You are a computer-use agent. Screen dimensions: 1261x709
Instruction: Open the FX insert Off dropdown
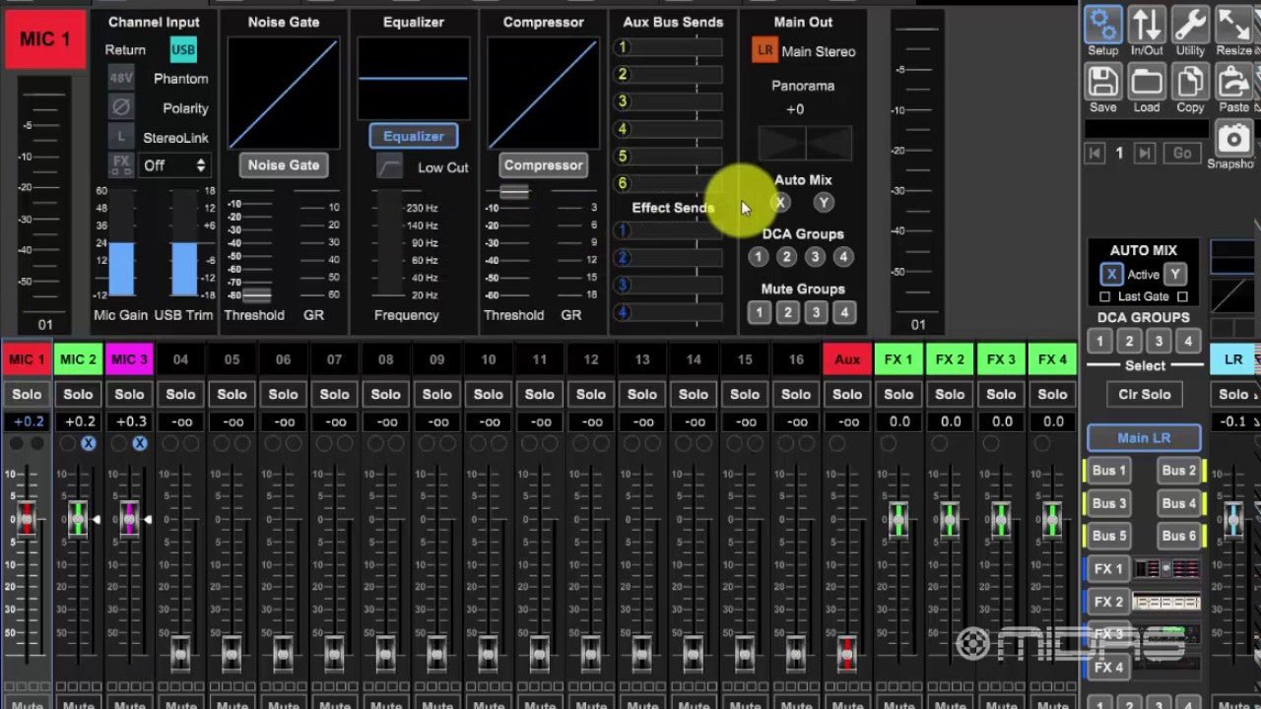click(174, 165)
